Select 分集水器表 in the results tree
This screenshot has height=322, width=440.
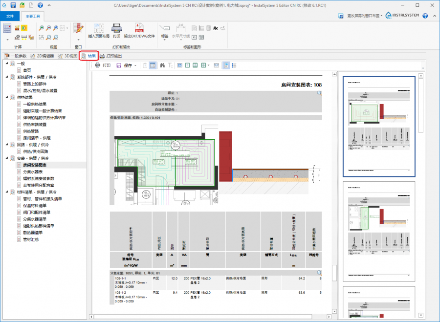pyautogui.click(x=33, y=172)
